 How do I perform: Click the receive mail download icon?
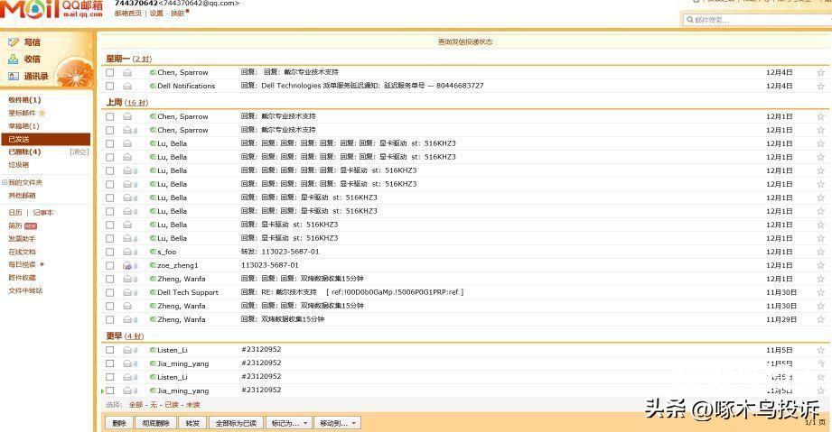pyautogui.click(x=14, y=59)
